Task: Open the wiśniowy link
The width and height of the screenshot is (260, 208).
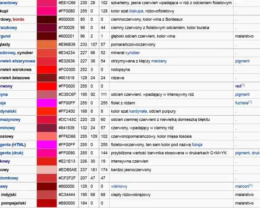Action: click(x=119, y=186)
